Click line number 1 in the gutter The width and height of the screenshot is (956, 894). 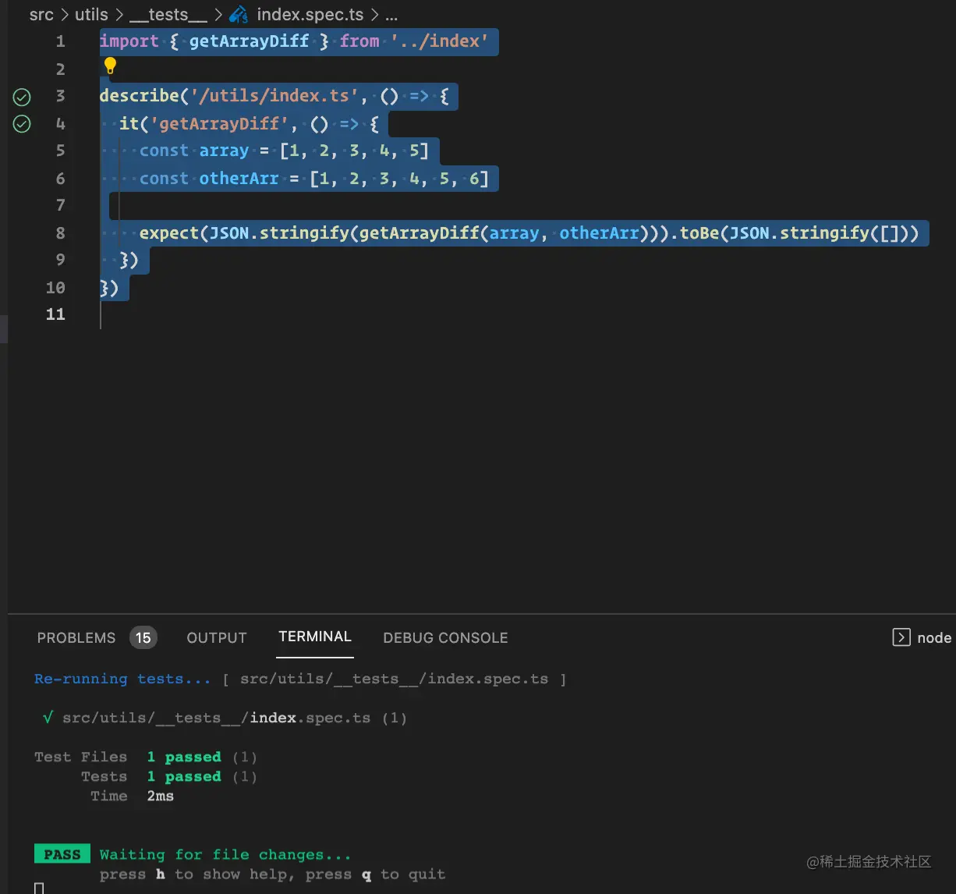(60, 41)
